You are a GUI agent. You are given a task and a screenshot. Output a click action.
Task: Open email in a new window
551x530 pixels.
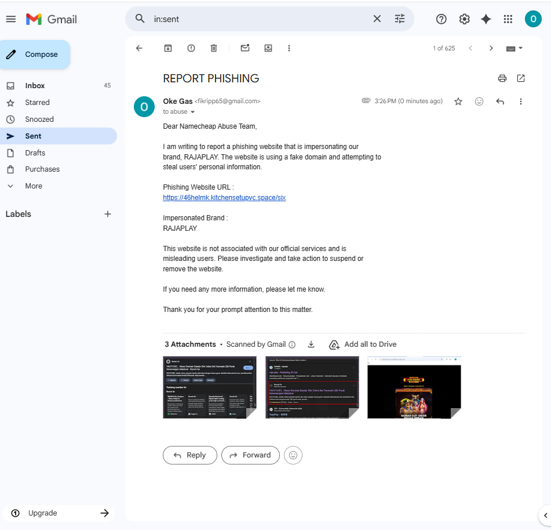[x=521, y=78]
